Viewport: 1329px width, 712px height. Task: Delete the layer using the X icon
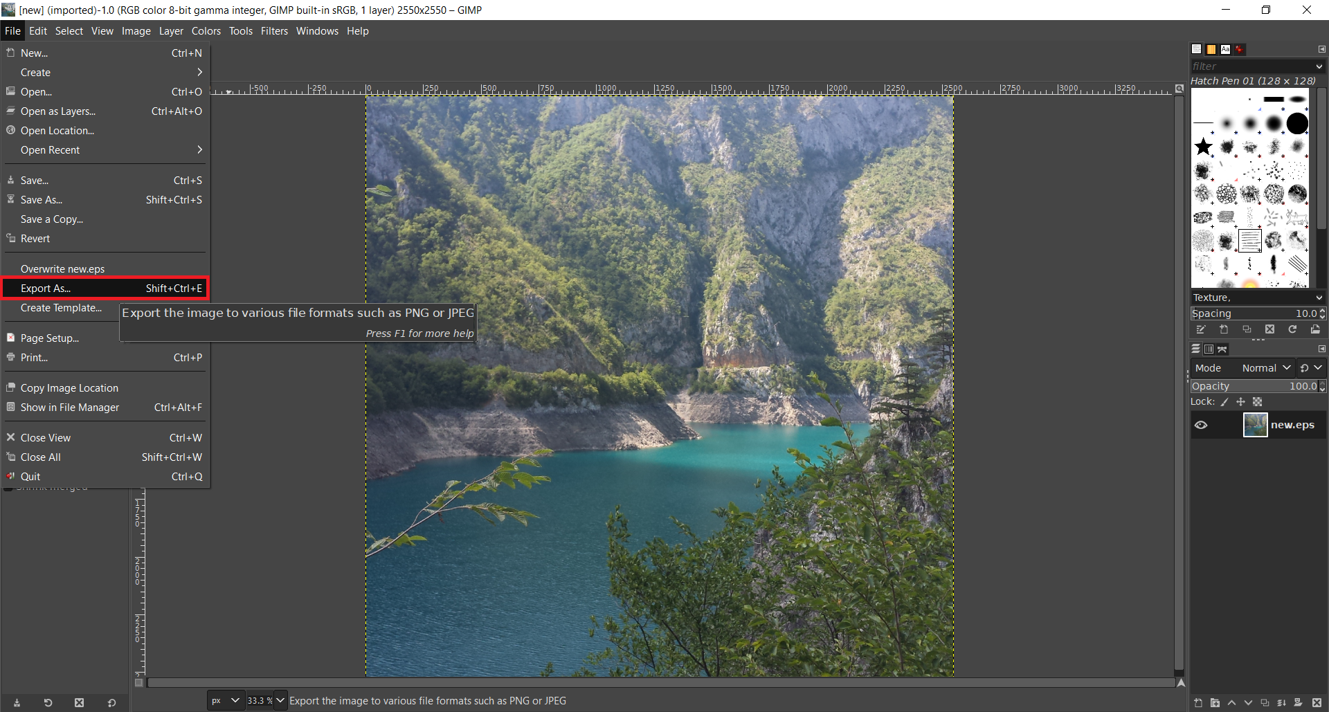[x=1317, y=702]
